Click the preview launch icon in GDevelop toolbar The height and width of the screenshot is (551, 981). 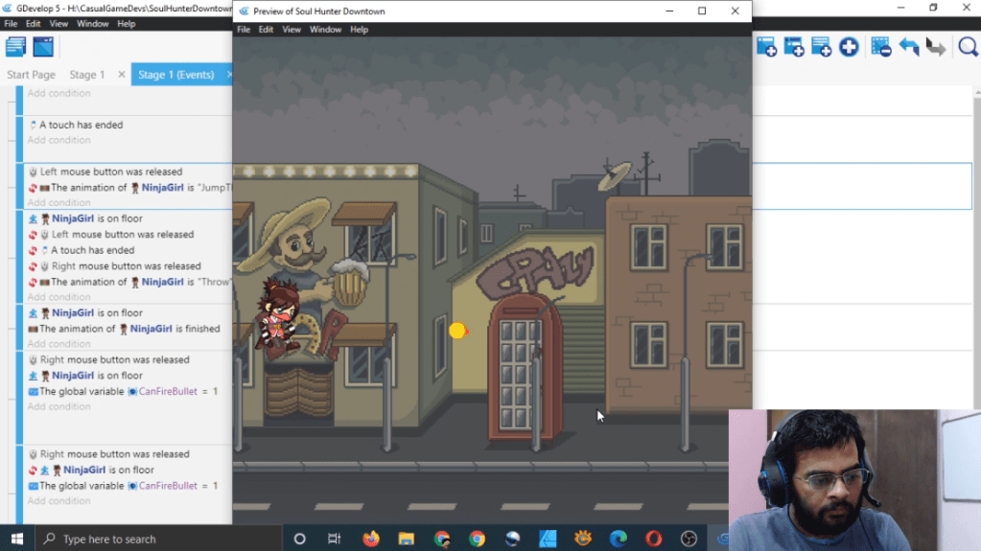[43, 47]
